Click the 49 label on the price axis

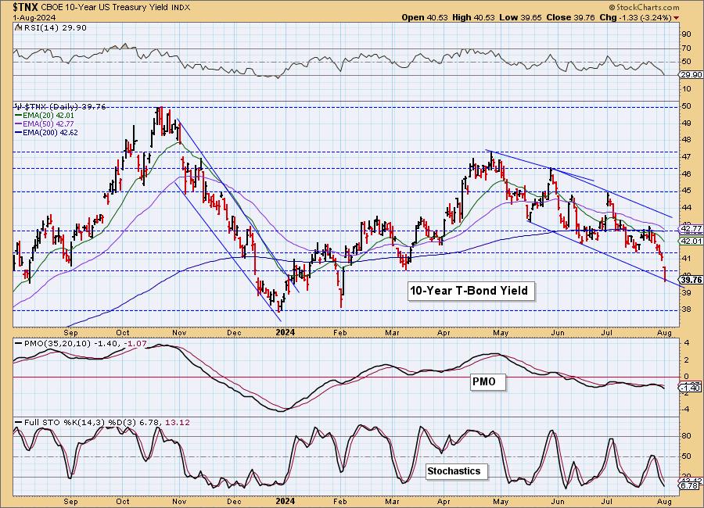coord(687,123)
